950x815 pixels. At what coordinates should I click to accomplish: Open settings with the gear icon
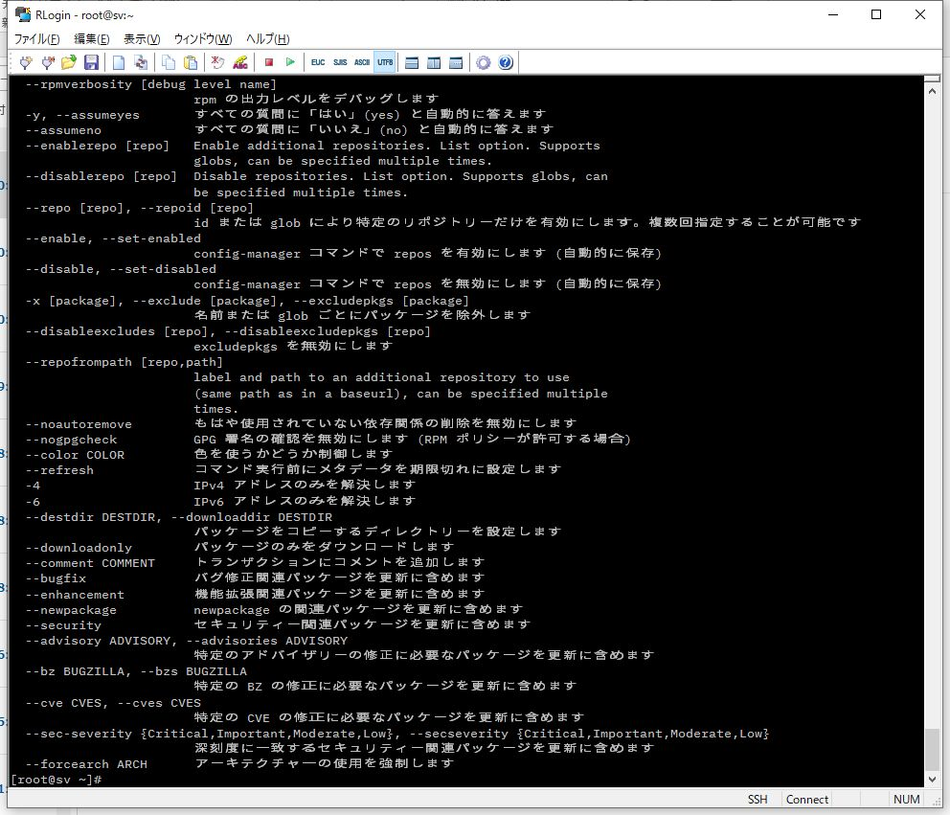pos(483,62)
